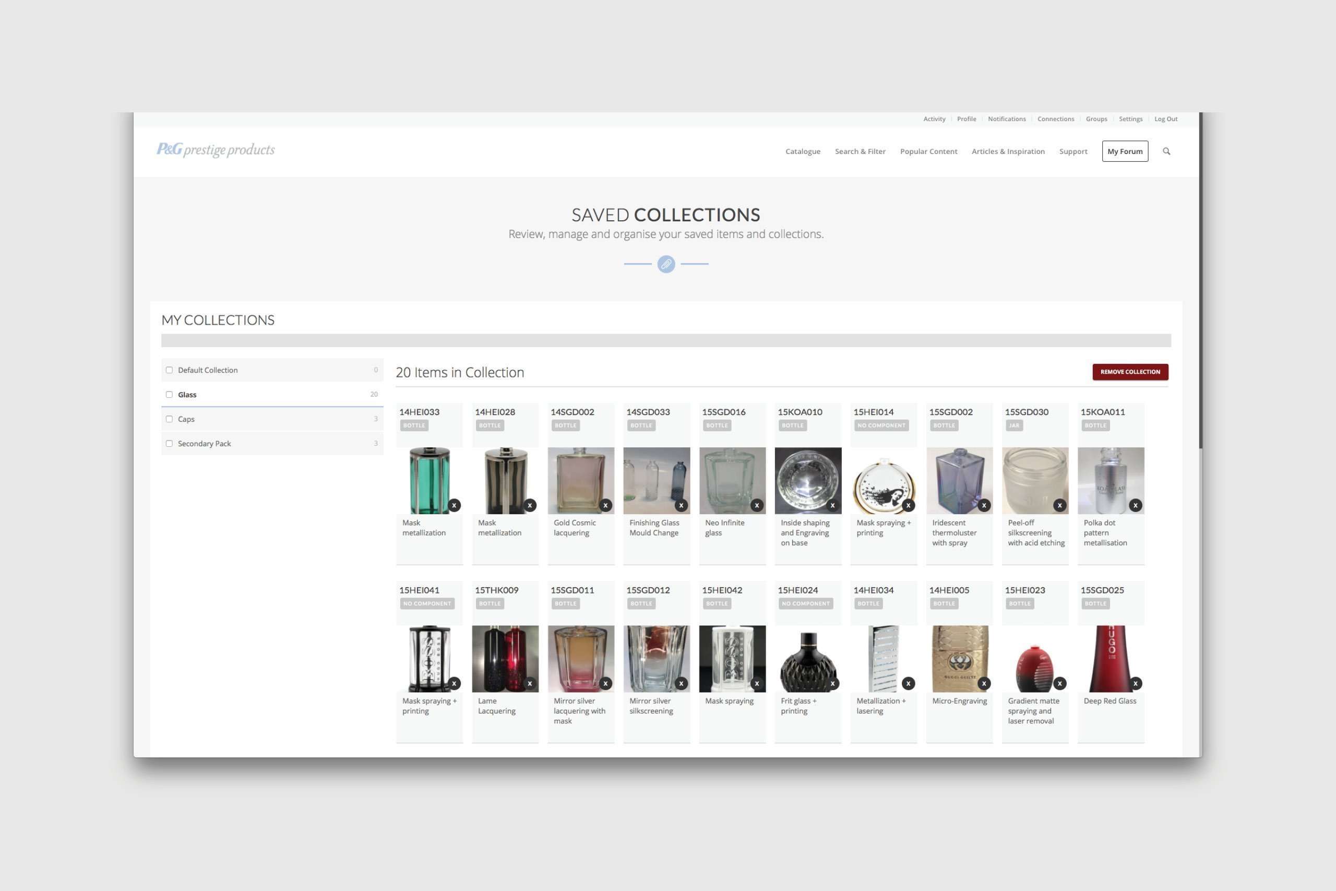Click the Log Out link

[x=1165, y=119]
